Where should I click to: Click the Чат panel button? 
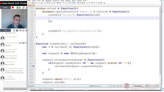5,30
